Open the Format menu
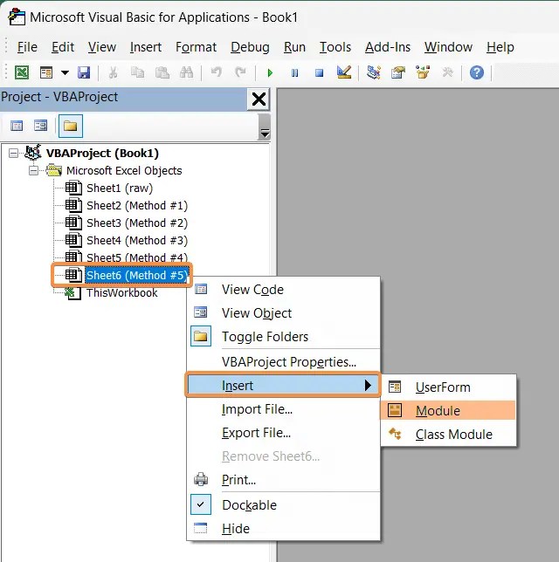Viewport: 559px width, 562px height. [x=196, y=47]
